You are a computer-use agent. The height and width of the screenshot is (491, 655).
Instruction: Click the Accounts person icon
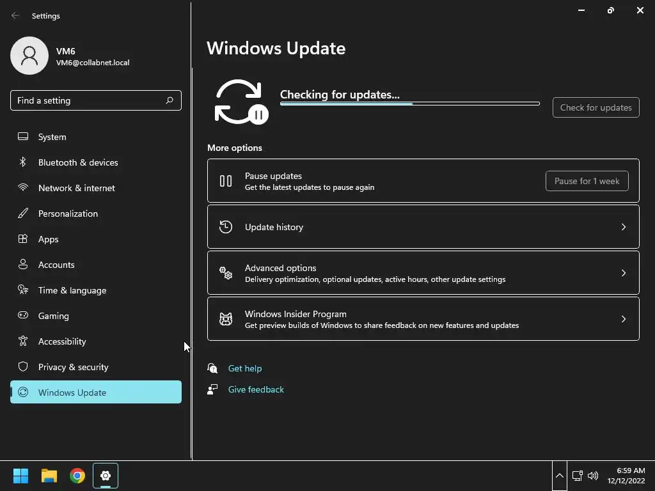pyautogui.click(x=23, y=264)
